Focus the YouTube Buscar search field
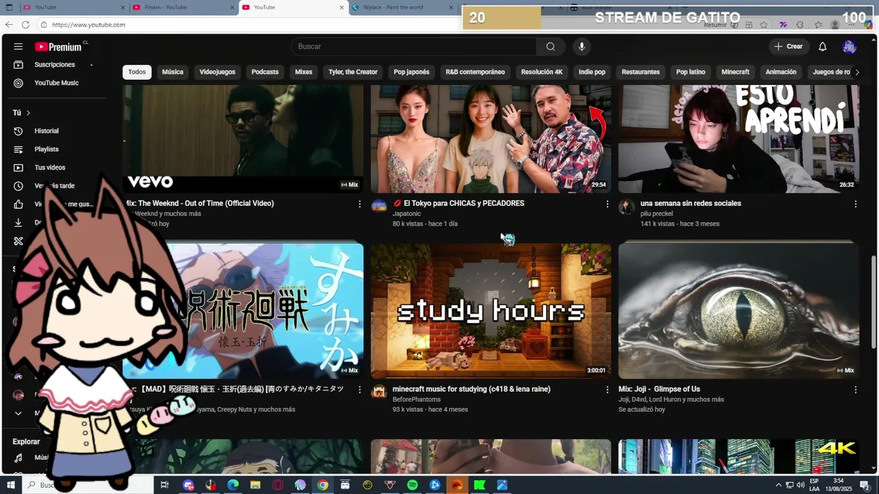 point(414,47)
